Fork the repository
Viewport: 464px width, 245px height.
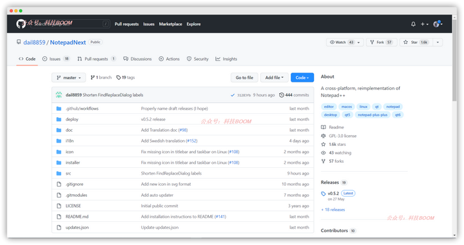pyautogui.click(x=381, y=42)
